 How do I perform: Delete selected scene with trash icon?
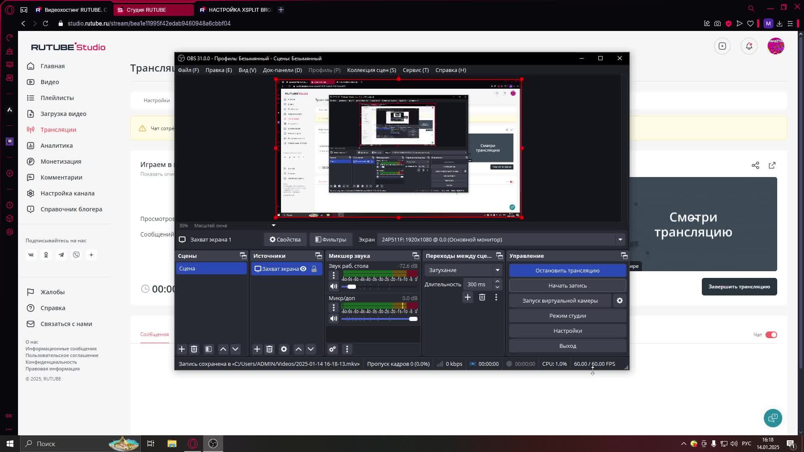point(194,349)
